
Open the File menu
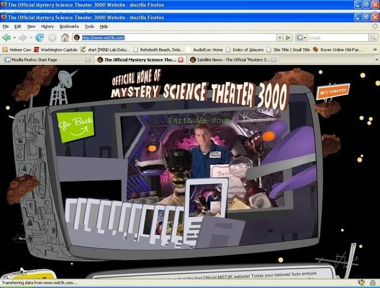point(6,27)
